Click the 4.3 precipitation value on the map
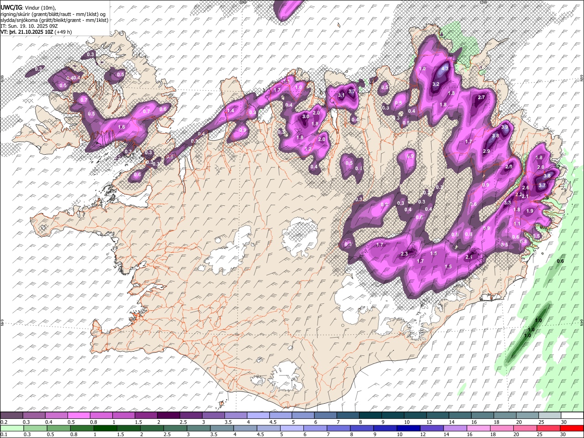Viewport: 584px width, 438px height. 446,68
